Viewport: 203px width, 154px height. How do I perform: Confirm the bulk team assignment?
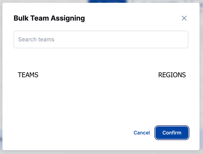tap(172, 133)
